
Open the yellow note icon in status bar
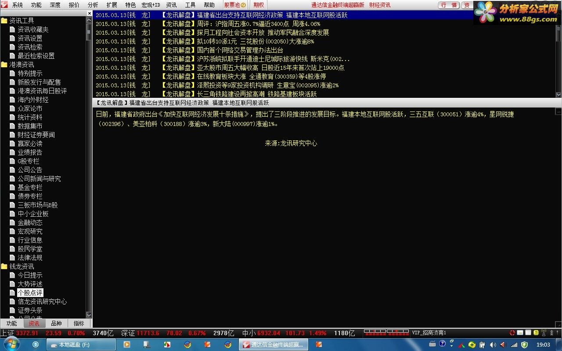click(520, 333)
